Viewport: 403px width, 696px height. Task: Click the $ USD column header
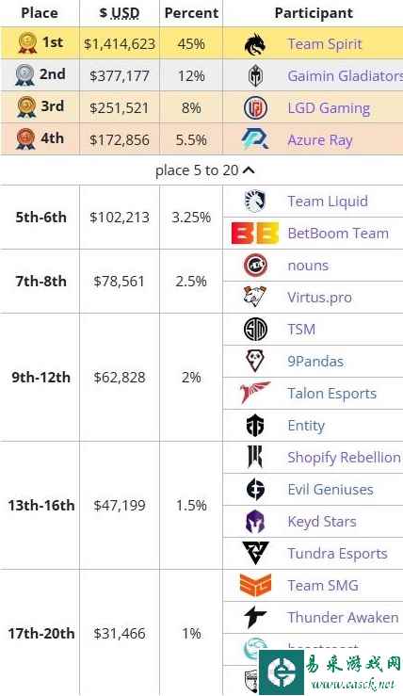pos(120,13)
